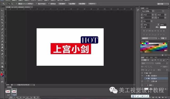The height and width of the screenshot is (99, 170).
Task: Open anti-aliasing dropdown 平滑
Action: 164,38
